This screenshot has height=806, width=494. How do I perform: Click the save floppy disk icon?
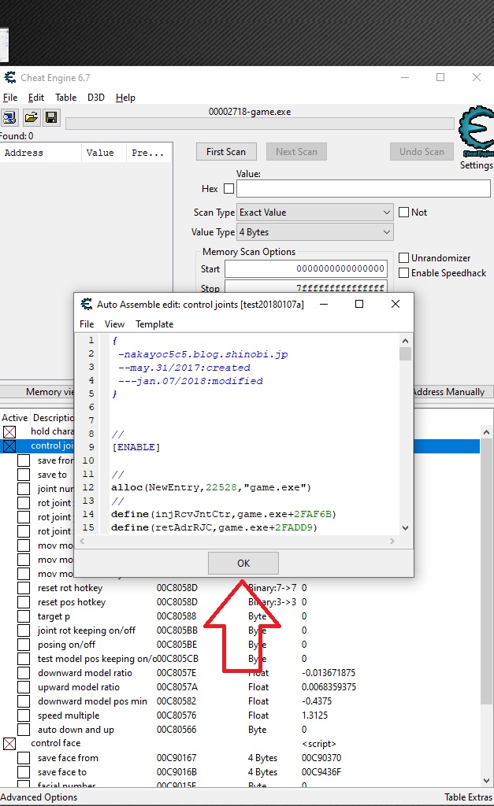(51, 118)
